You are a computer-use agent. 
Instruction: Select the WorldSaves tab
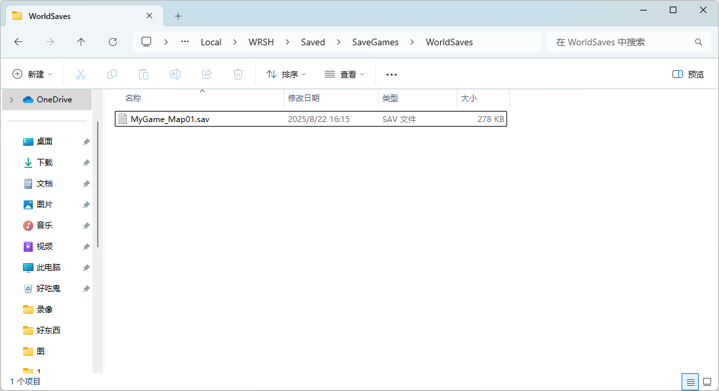coord(85,16)
